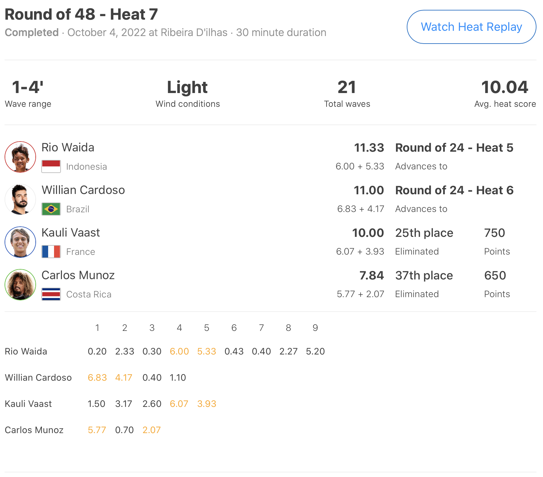Click Rio Waida's highlighted 6.00 wave score

point(179,352)
